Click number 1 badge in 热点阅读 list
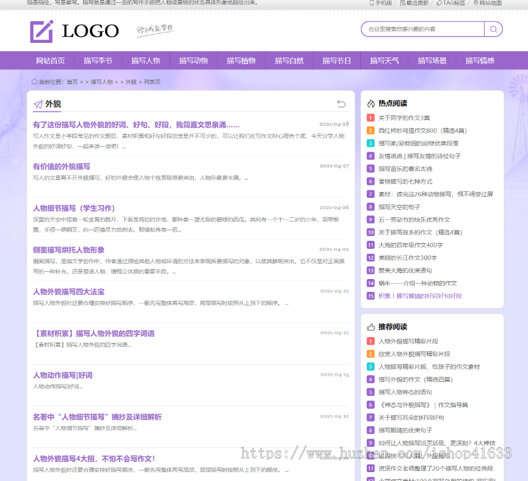Image resolution: width=528 pixels, height=481 pixels. click(370, 117)
